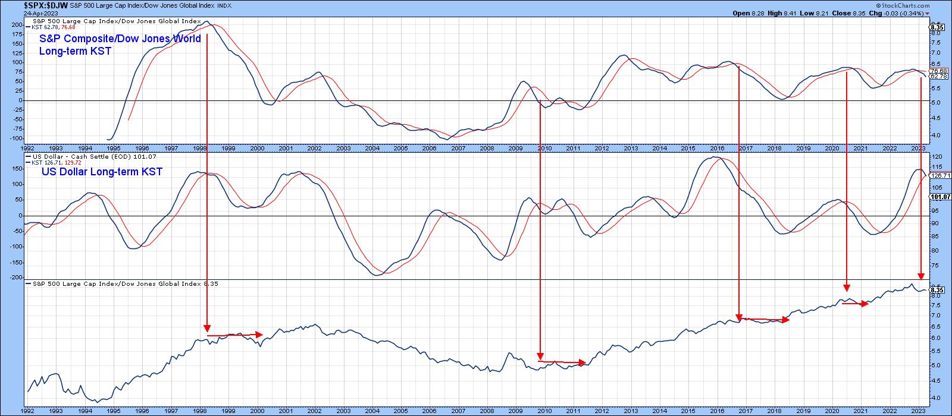Click 2004 on the time axis under the top panel
Viewport: 952px width, 416px height.
point(372,148)
